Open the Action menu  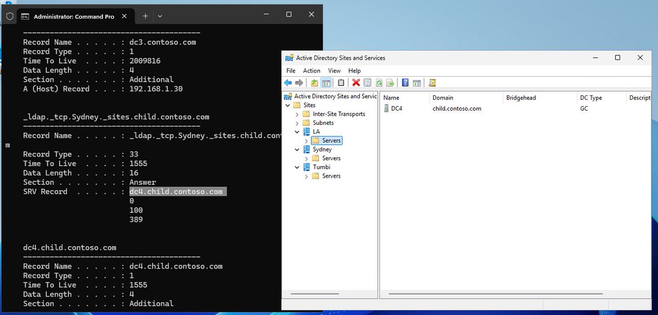[311, 71]
